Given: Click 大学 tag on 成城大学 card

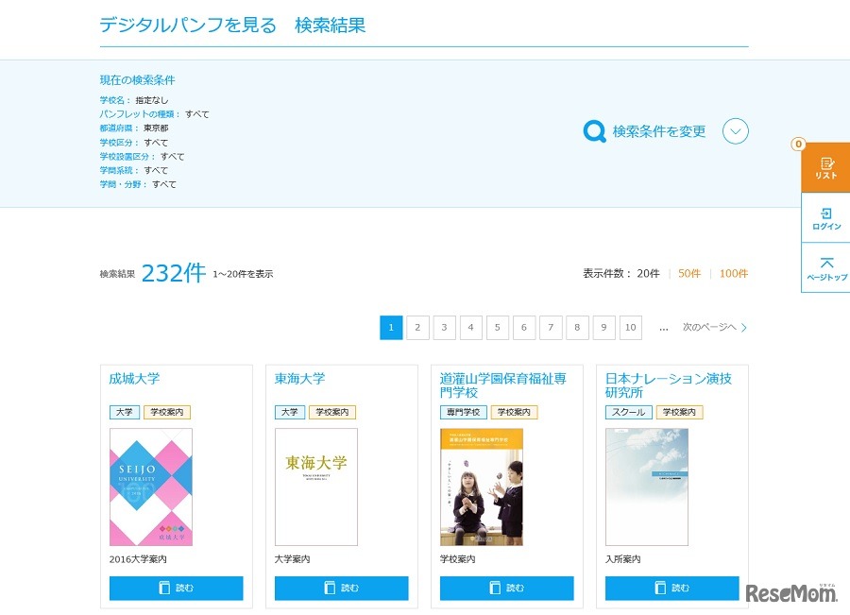Looking at the screenshot, I should (124, 412).
